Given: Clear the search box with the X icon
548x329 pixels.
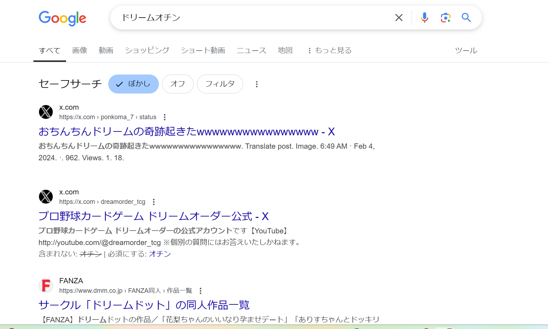Looking at the screenshot, I should [399, 18].
